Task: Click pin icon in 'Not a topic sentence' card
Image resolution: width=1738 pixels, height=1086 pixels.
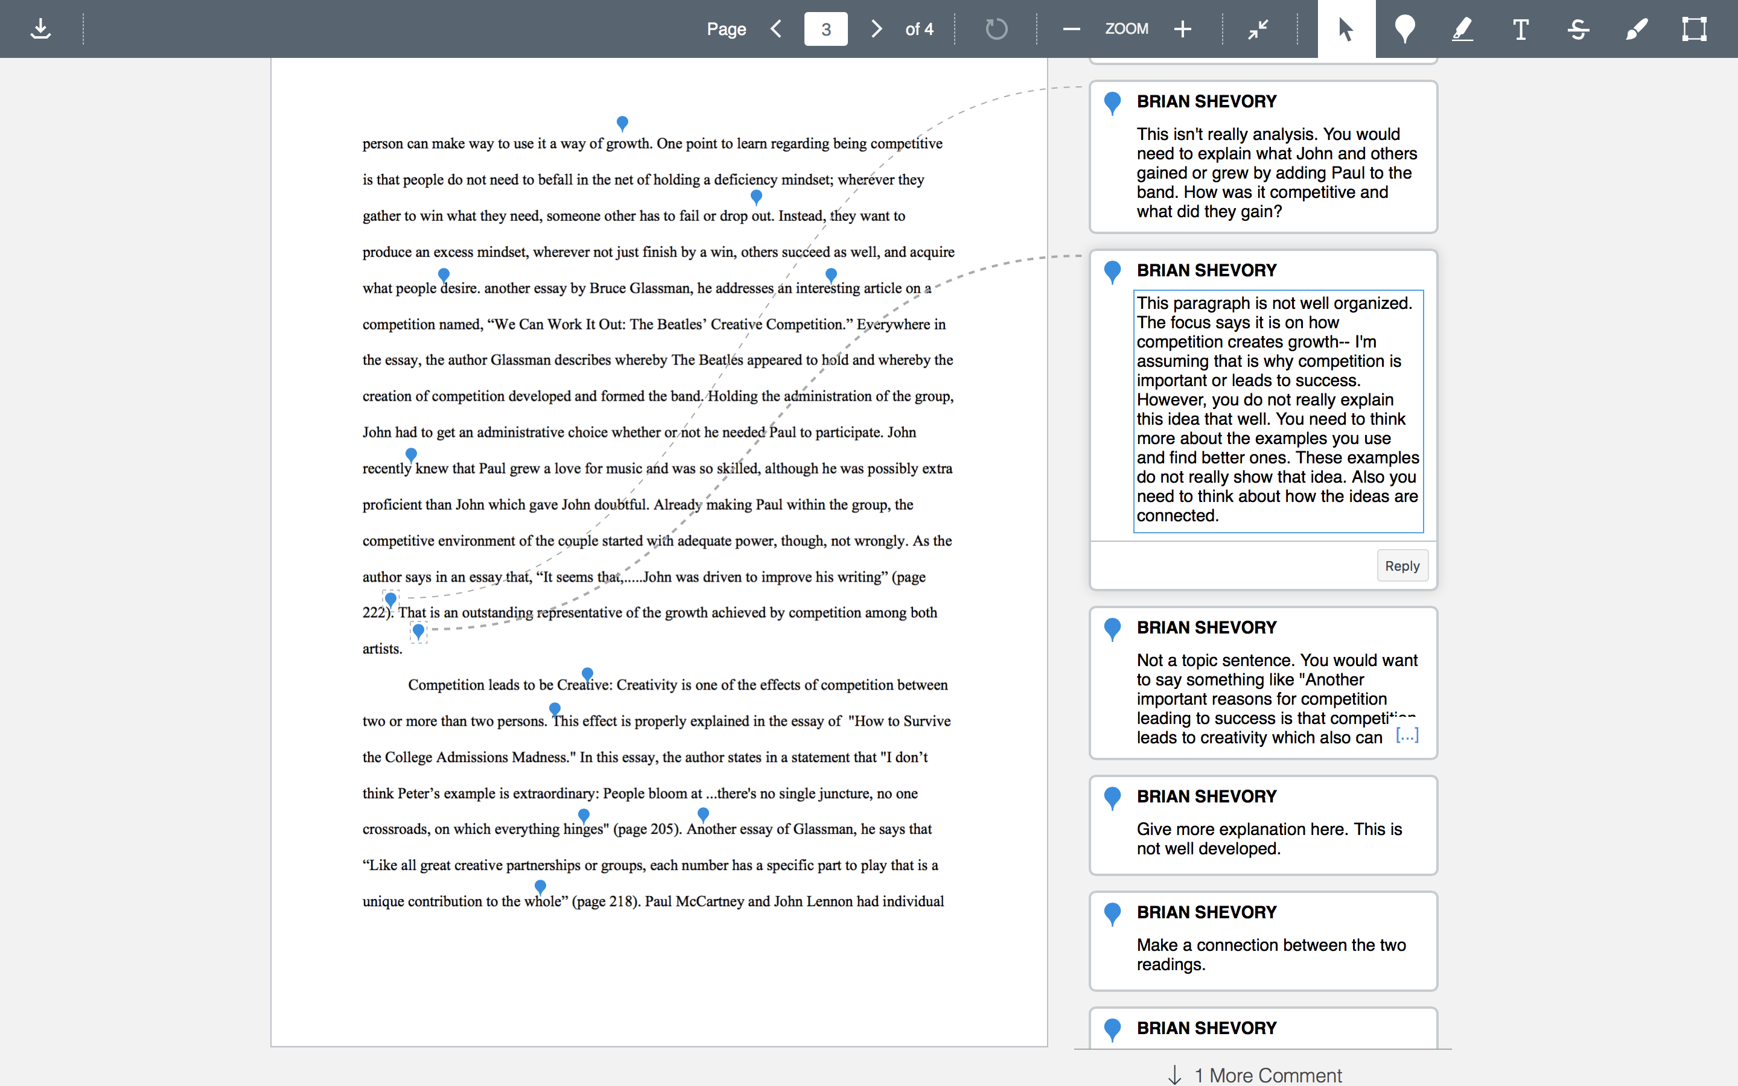Action: coord(1112,629)
